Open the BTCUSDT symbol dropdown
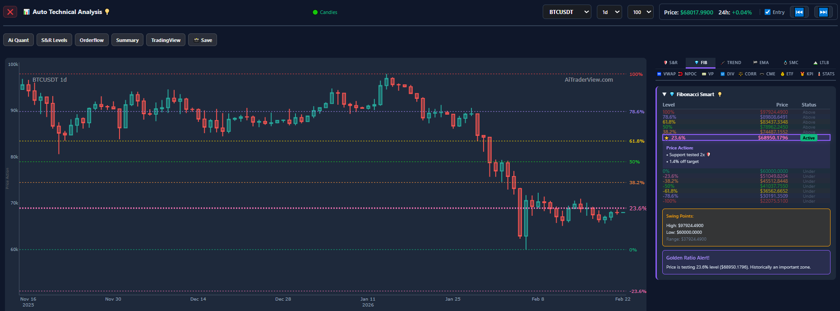 tap(567, 12)
